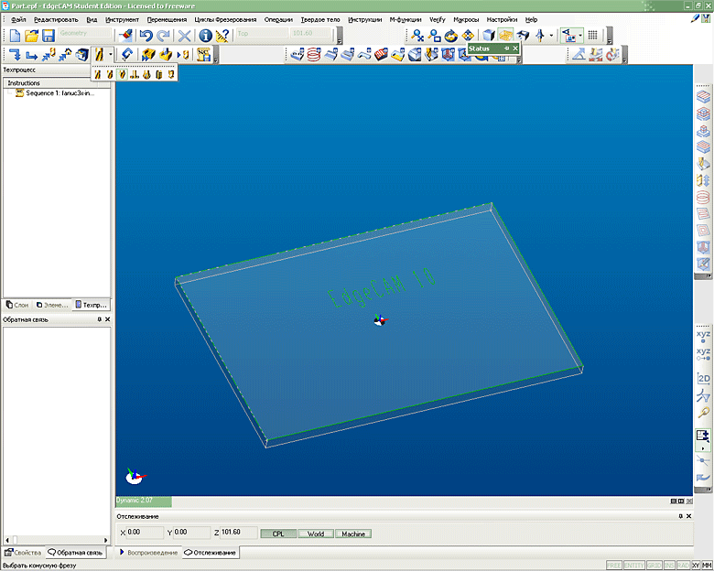Switch to the Отслеживание tab
This screenshot has height=571, width=714.
pos(211,553)
